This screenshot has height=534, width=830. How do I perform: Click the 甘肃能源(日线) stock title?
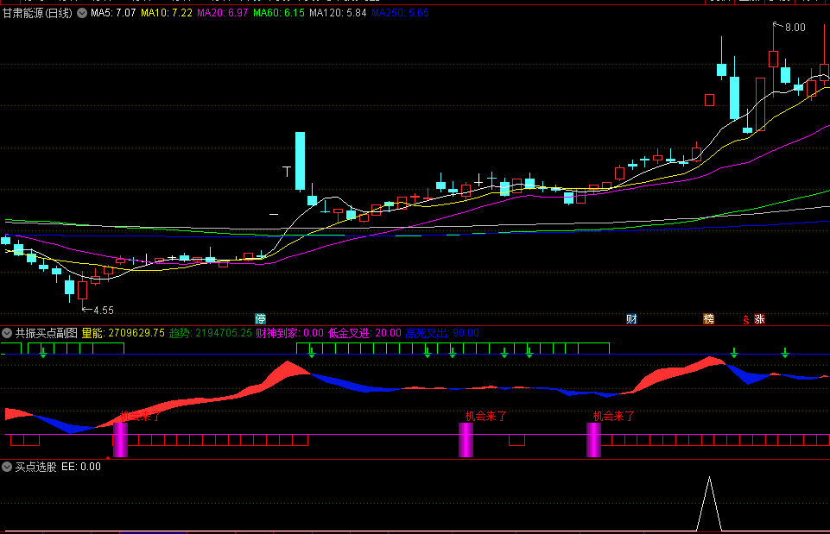[38, 14]
